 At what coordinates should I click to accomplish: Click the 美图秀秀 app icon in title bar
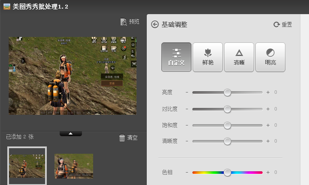click(x=6, y=6)
